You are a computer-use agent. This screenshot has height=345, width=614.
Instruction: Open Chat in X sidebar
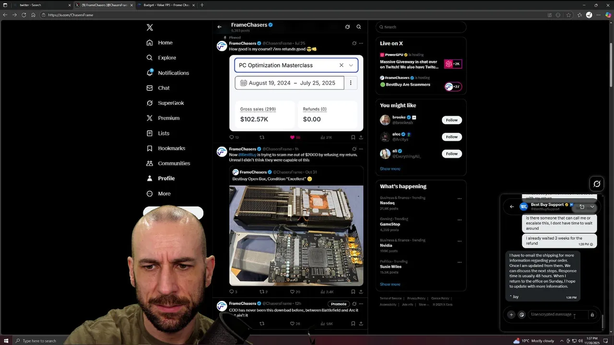[x=158, y=88]
